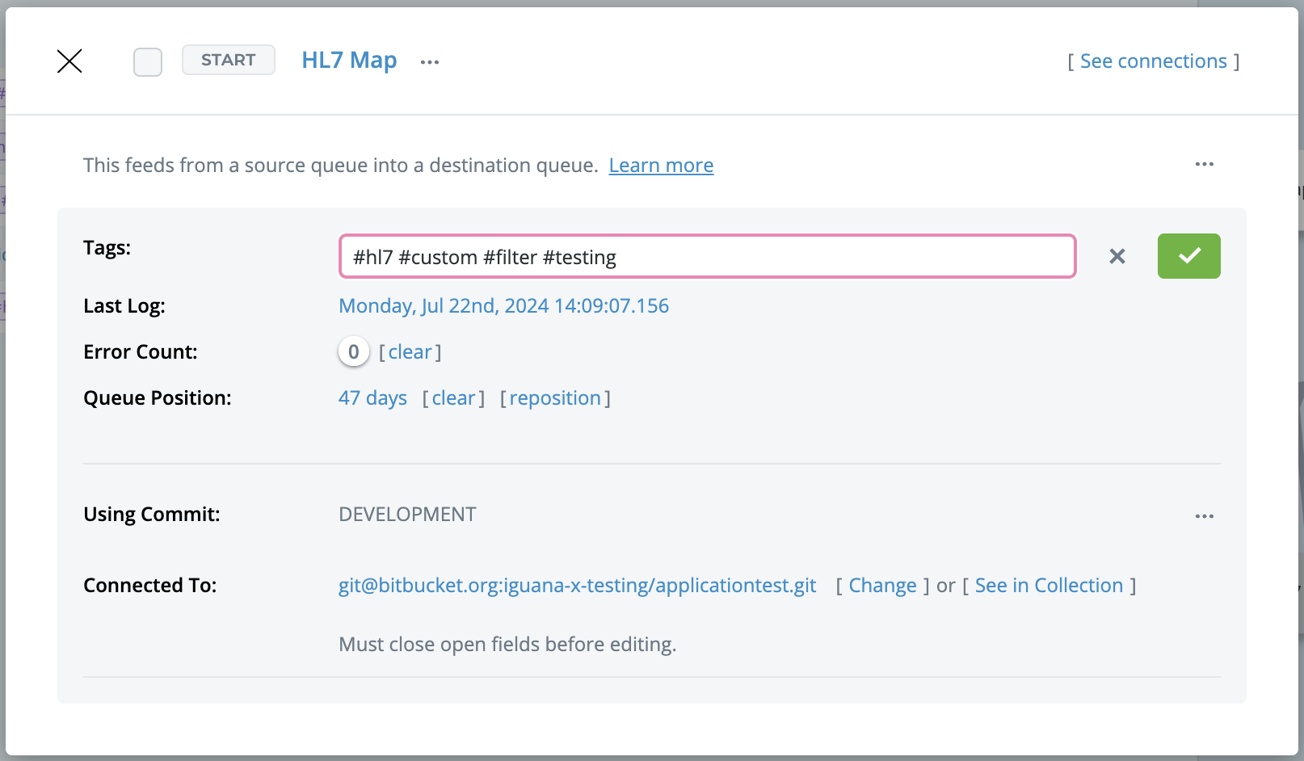
Task: Open the Last Log timestamp link
Action: pyautogui.click(x=503, y=306)
